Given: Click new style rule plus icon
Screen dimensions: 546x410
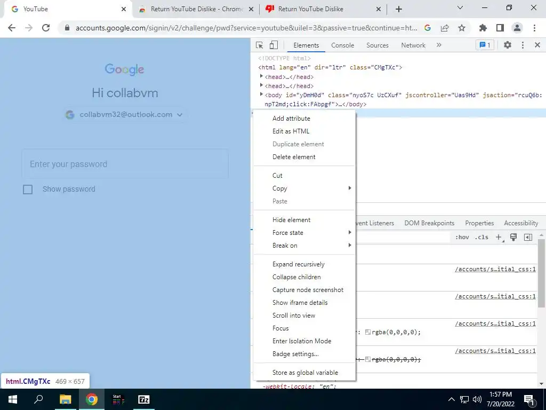Looking at the screenshot, I should 499,238.
